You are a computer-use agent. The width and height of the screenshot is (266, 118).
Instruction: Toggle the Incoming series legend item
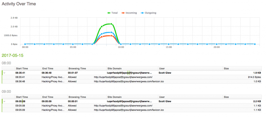click(x=129, y=13)
